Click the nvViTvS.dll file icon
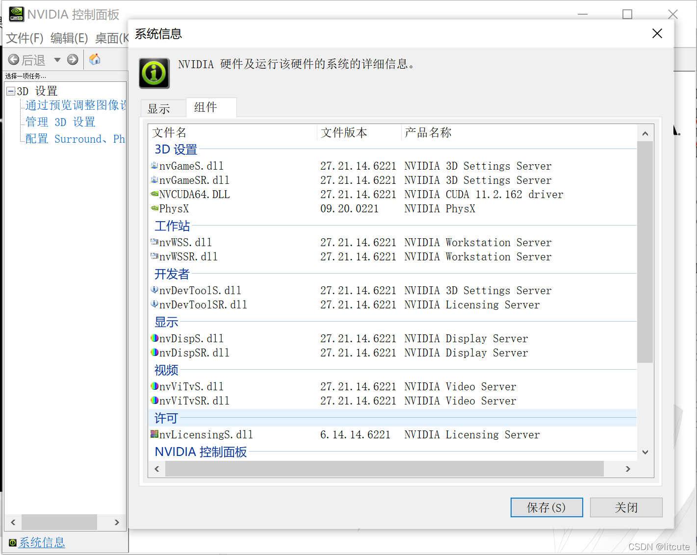The width and height of the screenshot is (697, 555). tap(155, 386)
